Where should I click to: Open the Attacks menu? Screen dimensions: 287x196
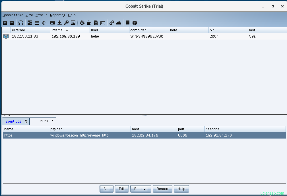(x=41, y=15)
